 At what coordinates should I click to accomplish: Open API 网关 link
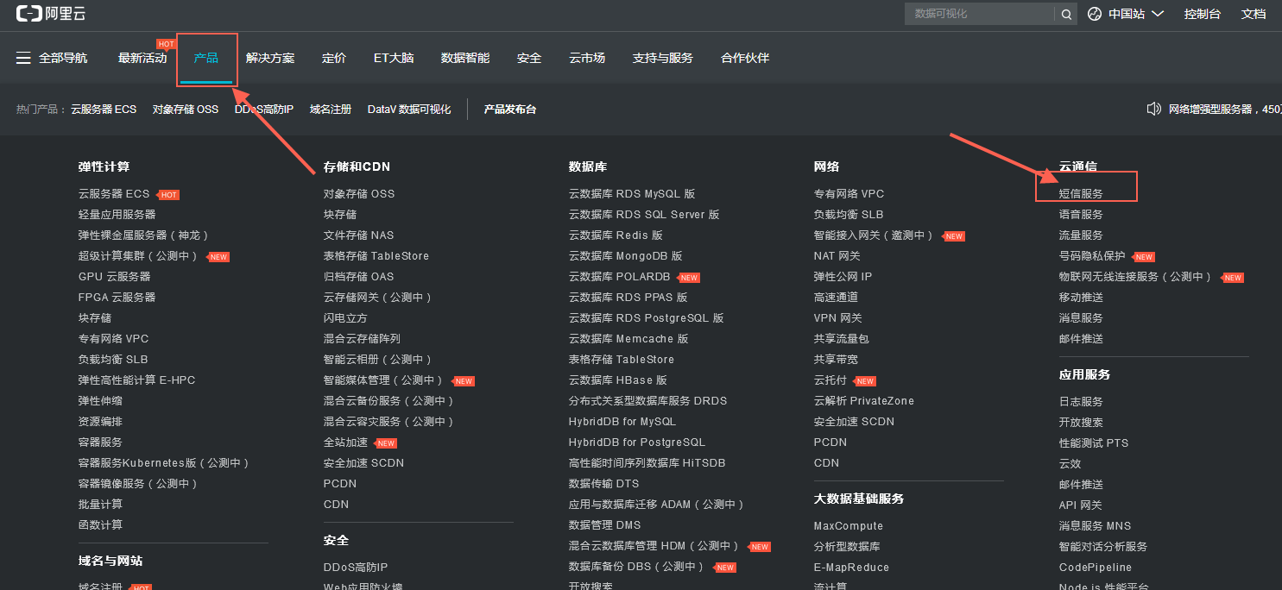(x=1081, y=505)
